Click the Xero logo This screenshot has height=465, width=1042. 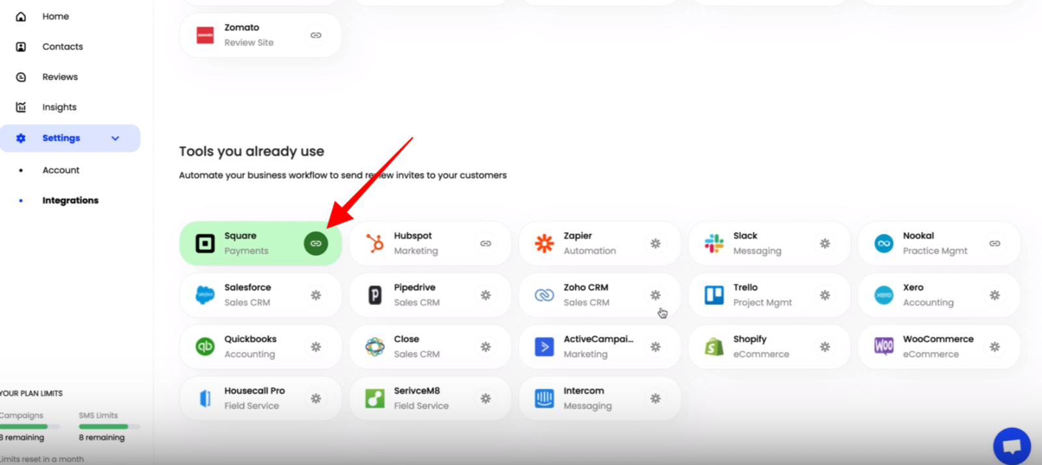pyautogui.click(x=884, y=295)
